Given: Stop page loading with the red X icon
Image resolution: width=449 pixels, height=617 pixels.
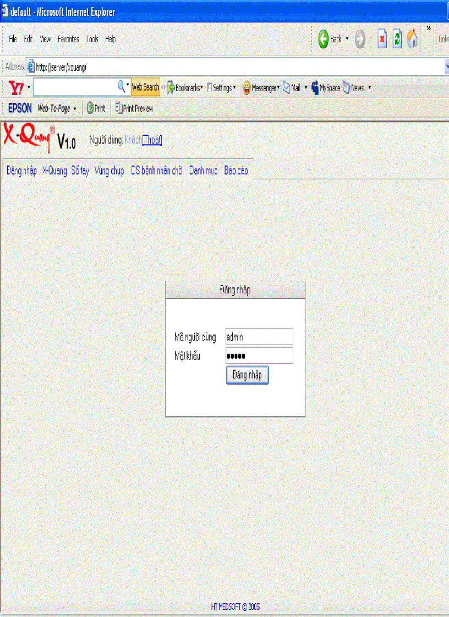Looking at the screenshot, I should 382,39.
